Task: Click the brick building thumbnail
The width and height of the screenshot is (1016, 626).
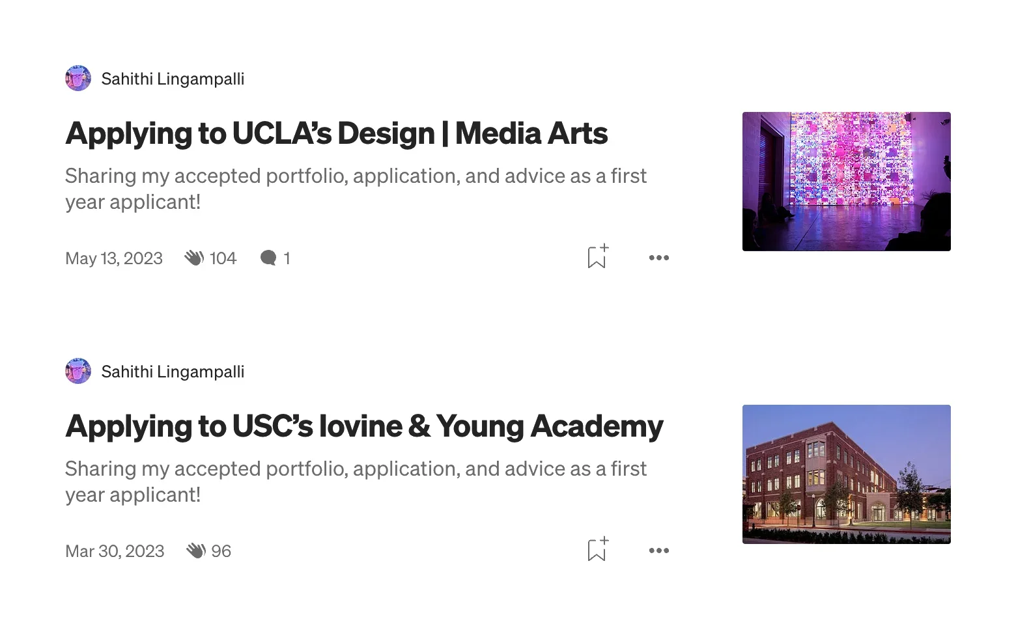Action: coord(846,474)
